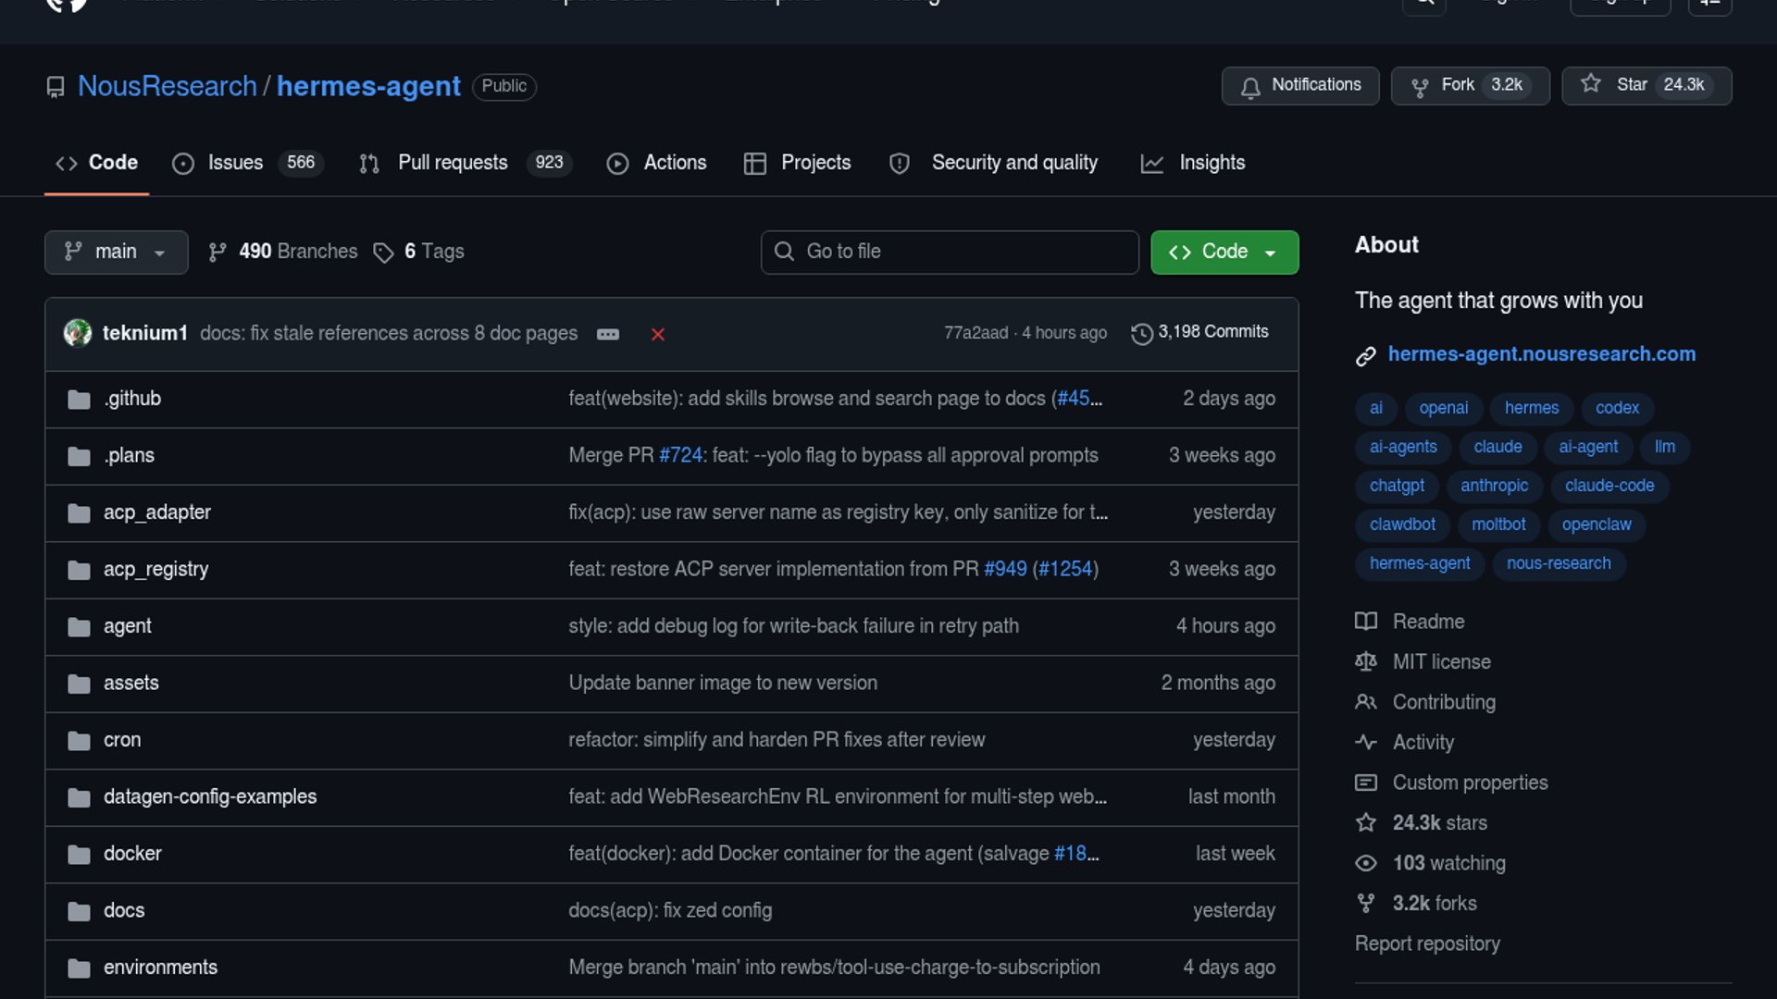
Task: View the MIT license scales icon
Action: tap(1365, 661)
